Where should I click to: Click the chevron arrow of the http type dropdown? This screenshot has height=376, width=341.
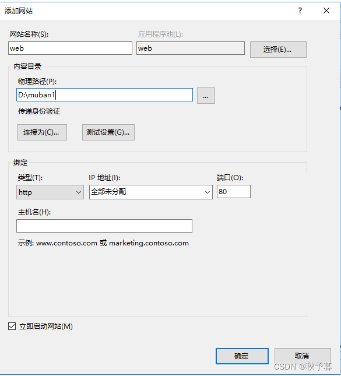78,192
